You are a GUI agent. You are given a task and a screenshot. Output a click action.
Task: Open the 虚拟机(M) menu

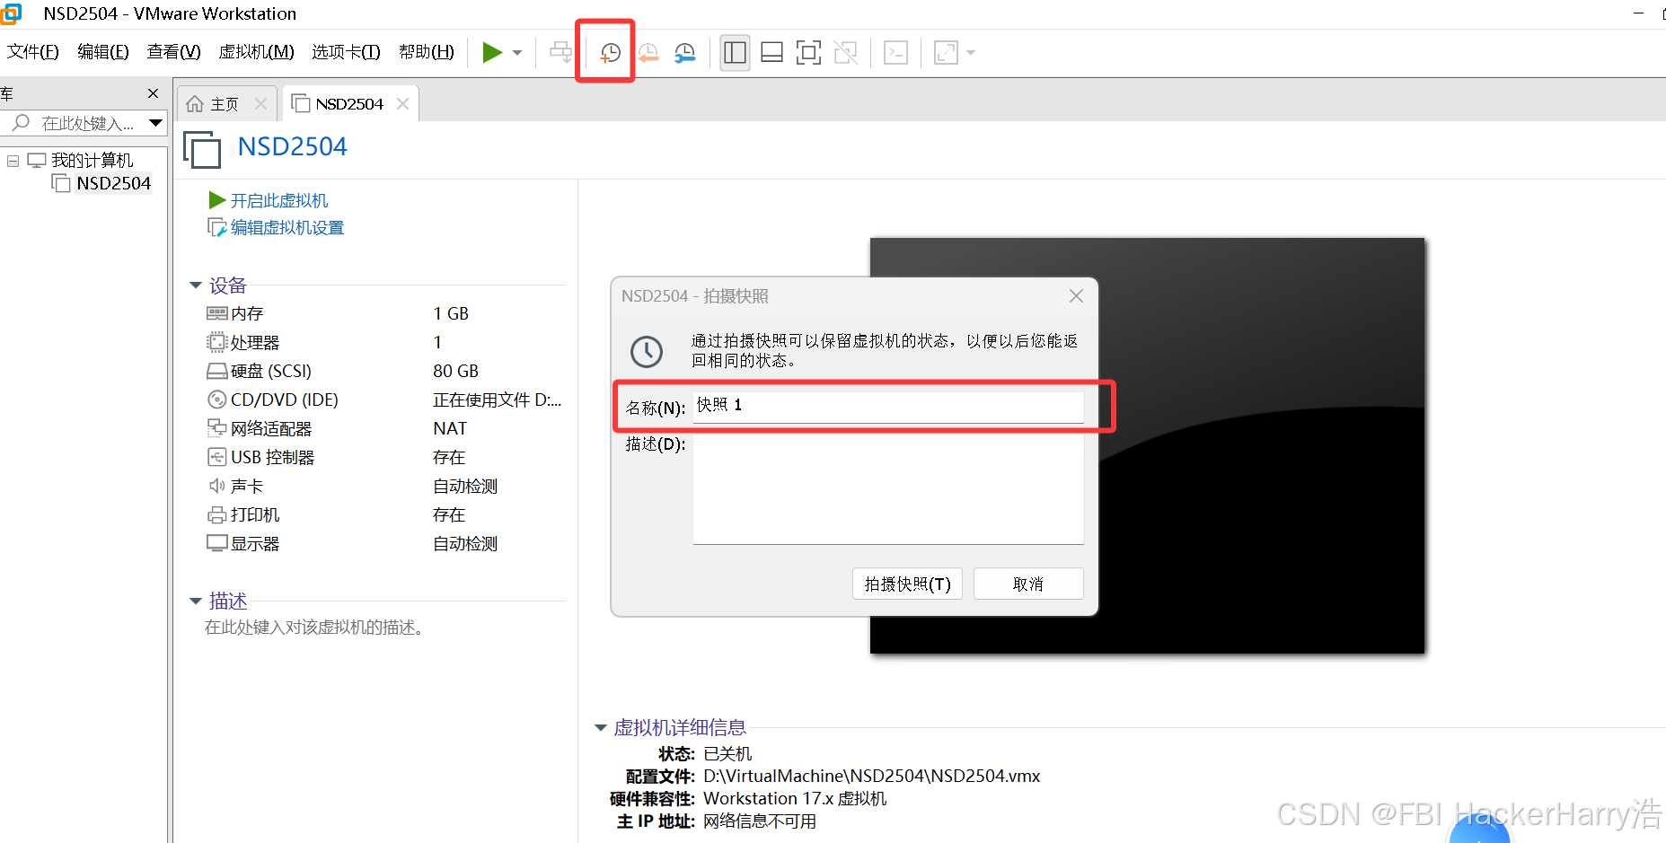[x=257, y=52]
